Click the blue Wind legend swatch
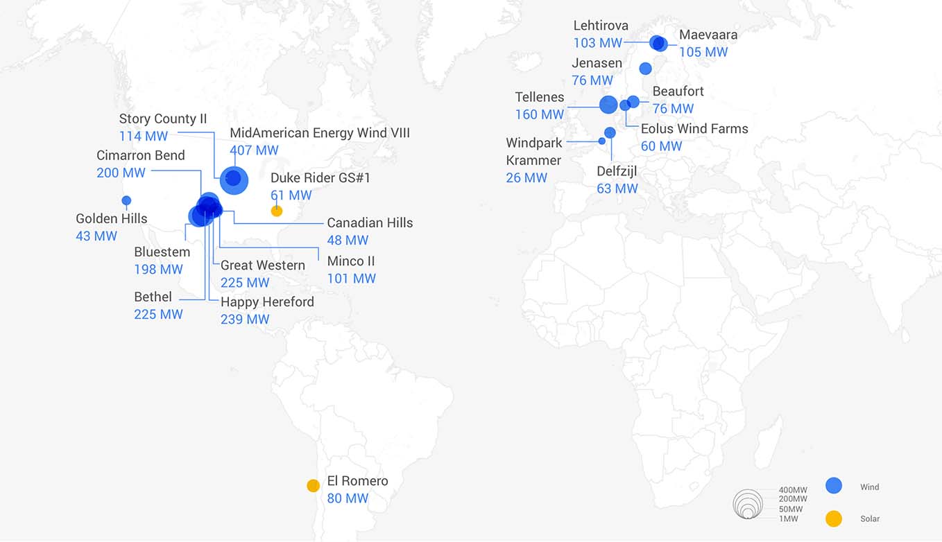942x542 pixels. (834, 486)
